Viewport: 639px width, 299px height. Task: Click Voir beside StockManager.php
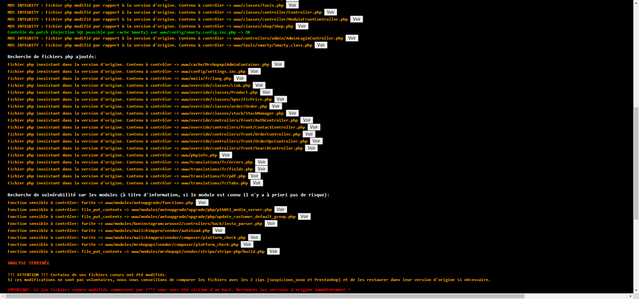[x=293, y=113]
